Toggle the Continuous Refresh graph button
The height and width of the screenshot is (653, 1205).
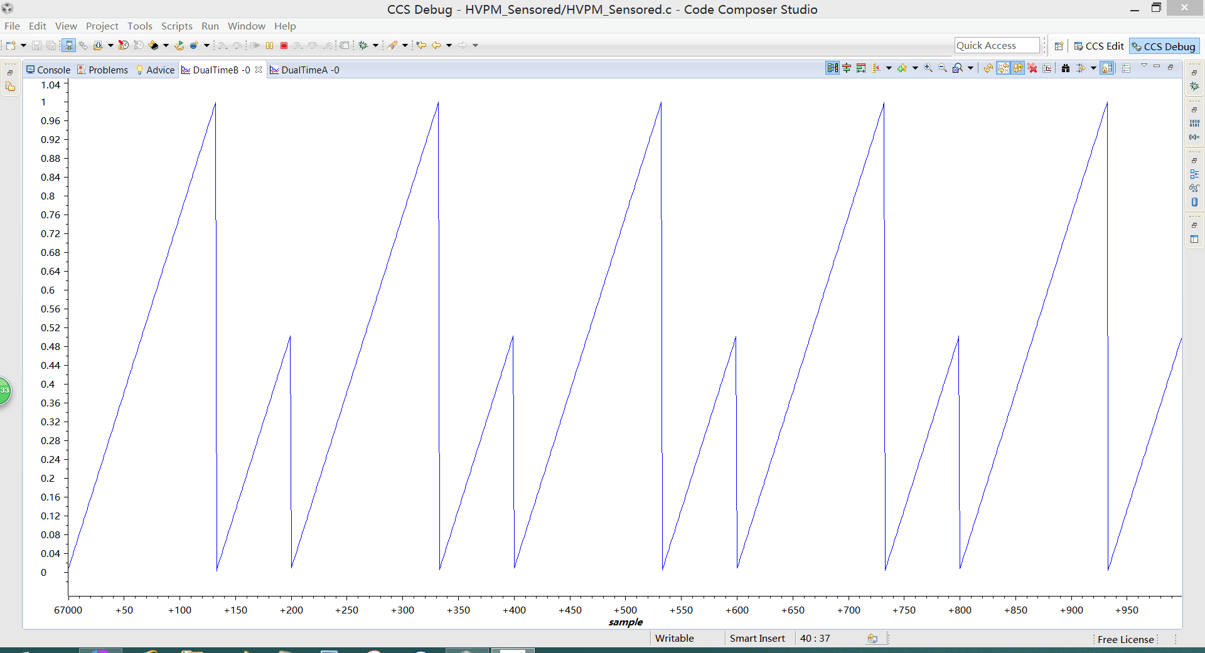pyautogui.click(x=1018, y=68)
